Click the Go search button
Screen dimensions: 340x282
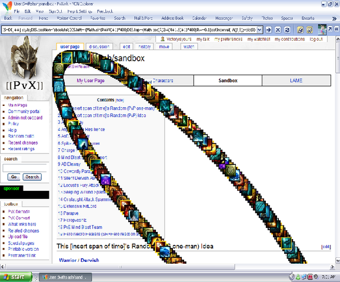tap(14, 177)
